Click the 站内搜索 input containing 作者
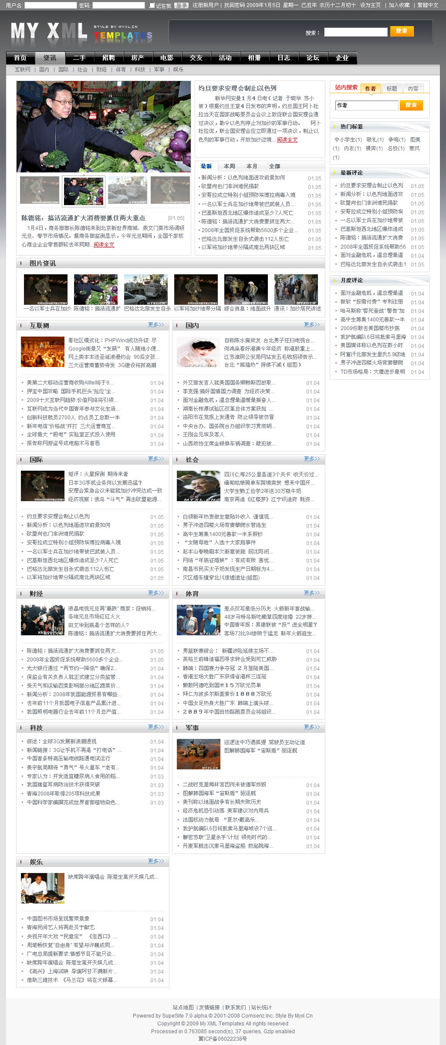446x1045 pixels. 367,105
